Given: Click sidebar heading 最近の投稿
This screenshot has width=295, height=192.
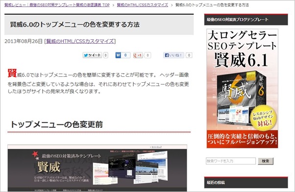Looking at the screenshot, I should [x=216, y=182].
